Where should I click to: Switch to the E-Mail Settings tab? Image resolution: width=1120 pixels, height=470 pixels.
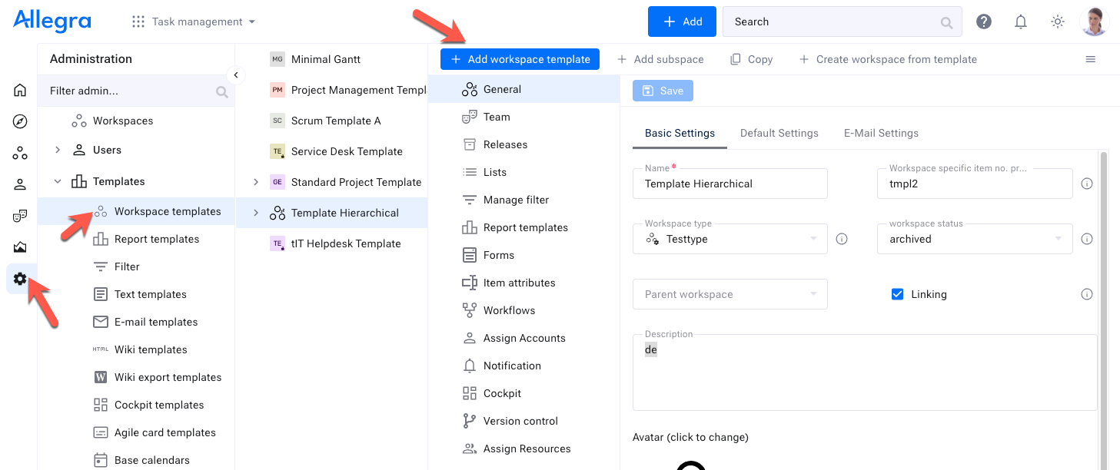881,133
